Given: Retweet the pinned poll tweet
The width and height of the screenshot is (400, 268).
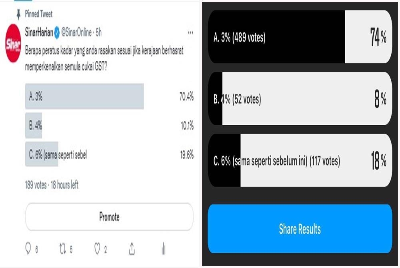Looking at the screenshot, I should [x=63, y=248].
